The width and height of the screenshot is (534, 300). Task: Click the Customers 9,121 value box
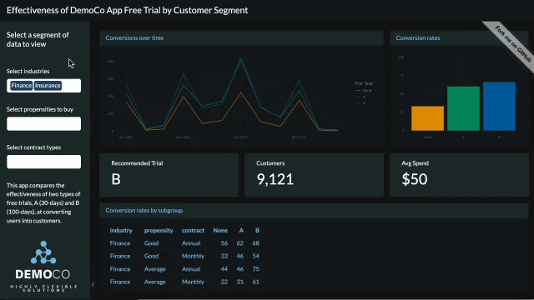pyautogui.click(x=314, y=175)
